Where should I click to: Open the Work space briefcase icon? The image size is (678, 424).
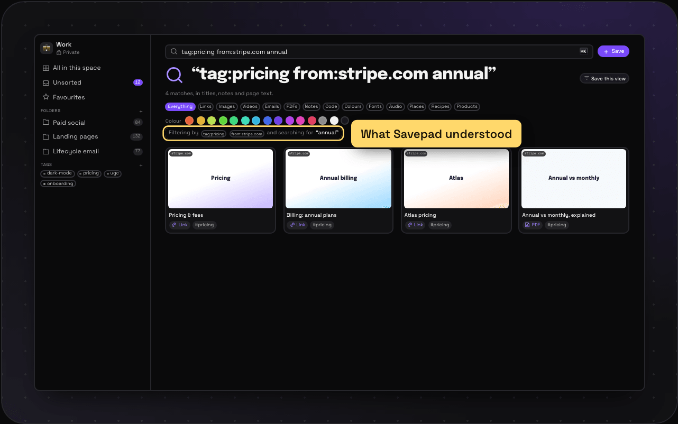coord(47,48)
